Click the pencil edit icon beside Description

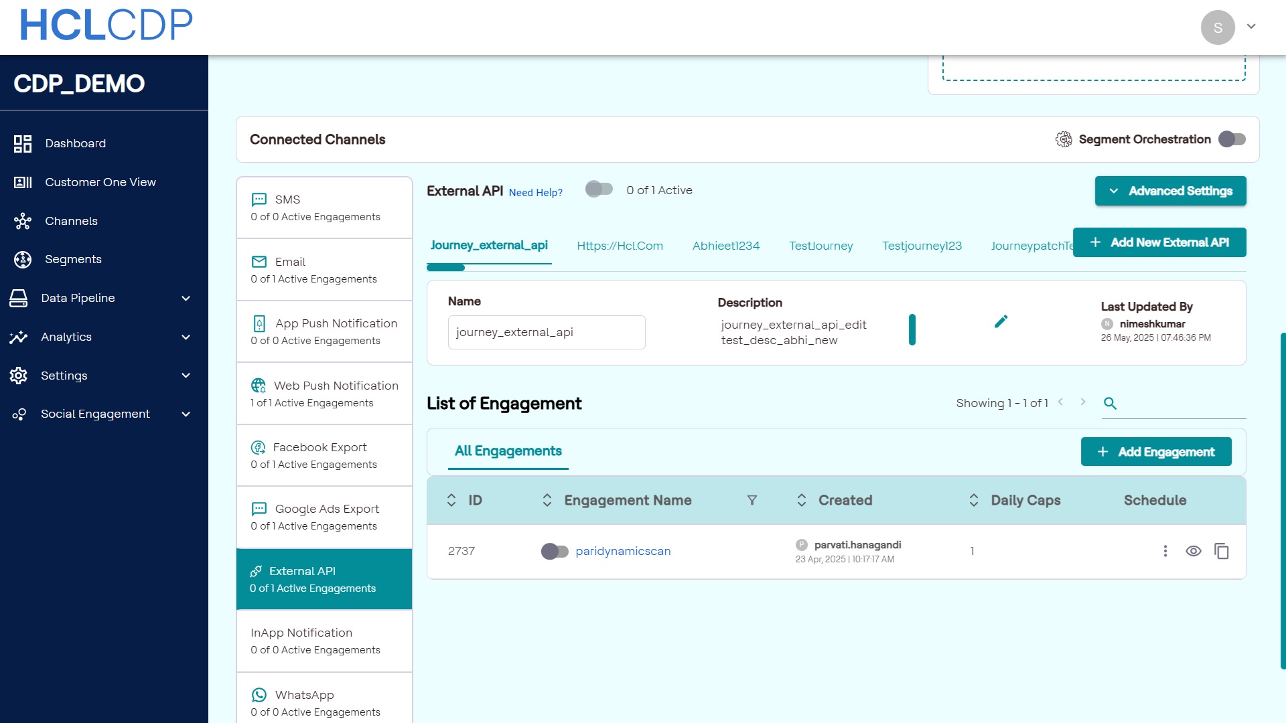[x=1001, y=322]
